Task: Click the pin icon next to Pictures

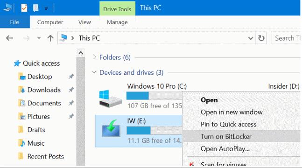Action: click(71, 116)
